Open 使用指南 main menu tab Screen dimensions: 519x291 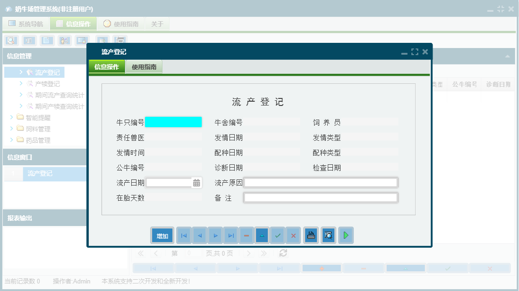121,24
